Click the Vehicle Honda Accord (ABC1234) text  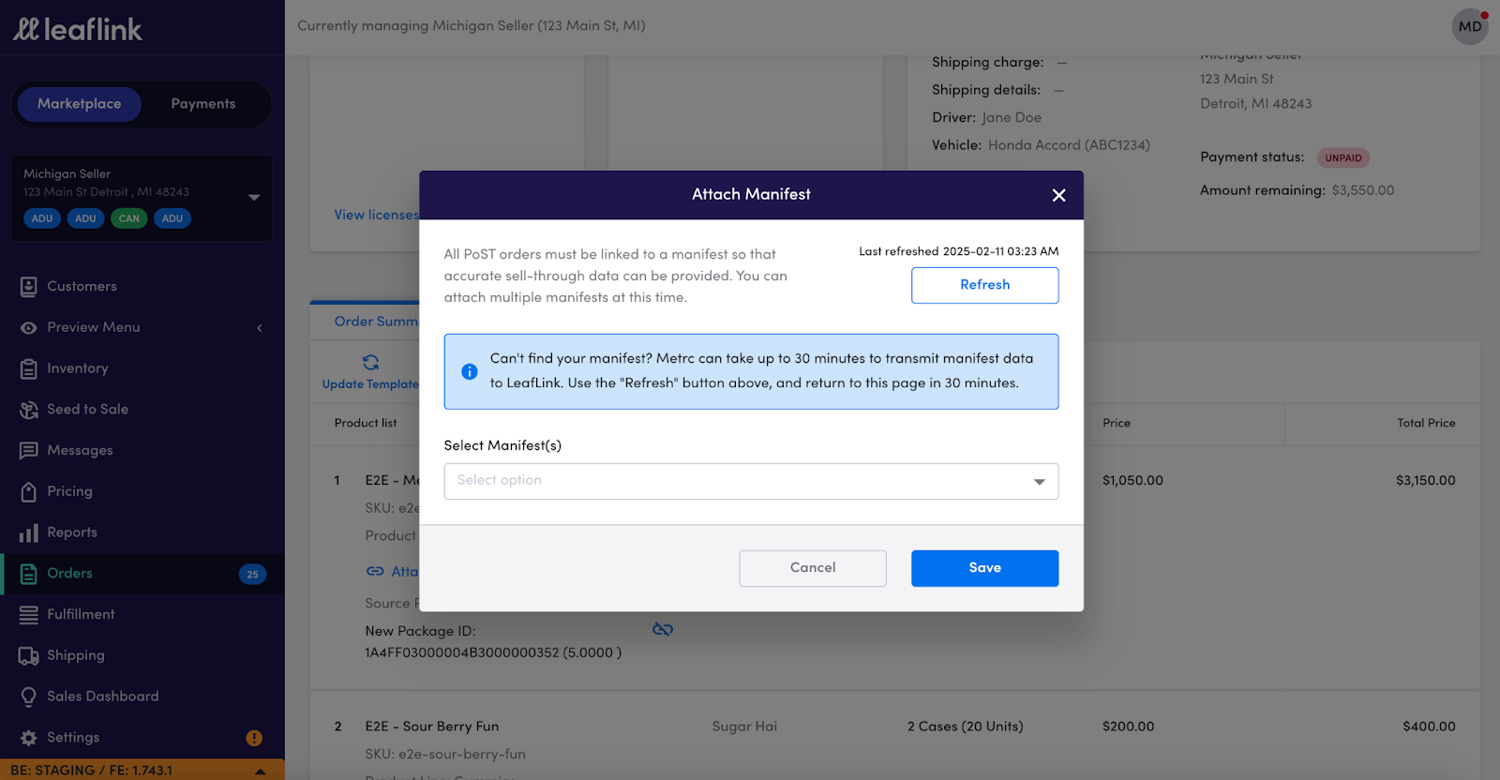coord(1041,145)
